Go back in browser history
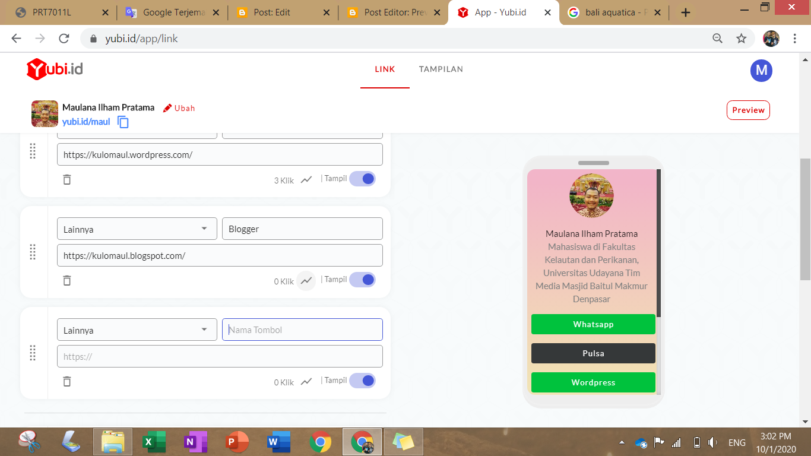 pyautogui.click(x=16, y=39)
